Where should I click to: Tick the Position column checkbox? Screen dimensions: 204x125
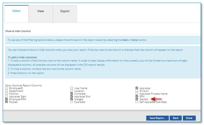pos(7,94)
